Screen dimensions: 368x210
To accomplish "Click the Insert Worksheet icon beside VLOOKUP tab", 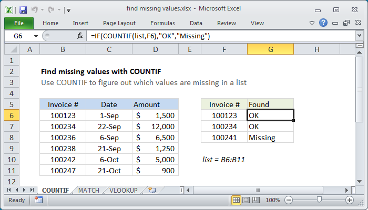I will pyautogui.click(x=152, y=190).
